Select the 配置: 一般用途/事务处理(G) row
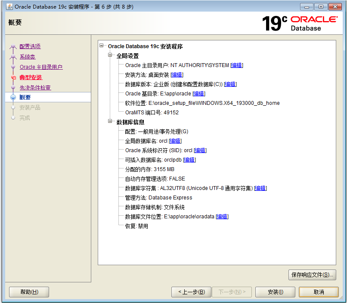Image resolution: width=347 pixels, height=303 pixels. [157, 132]
